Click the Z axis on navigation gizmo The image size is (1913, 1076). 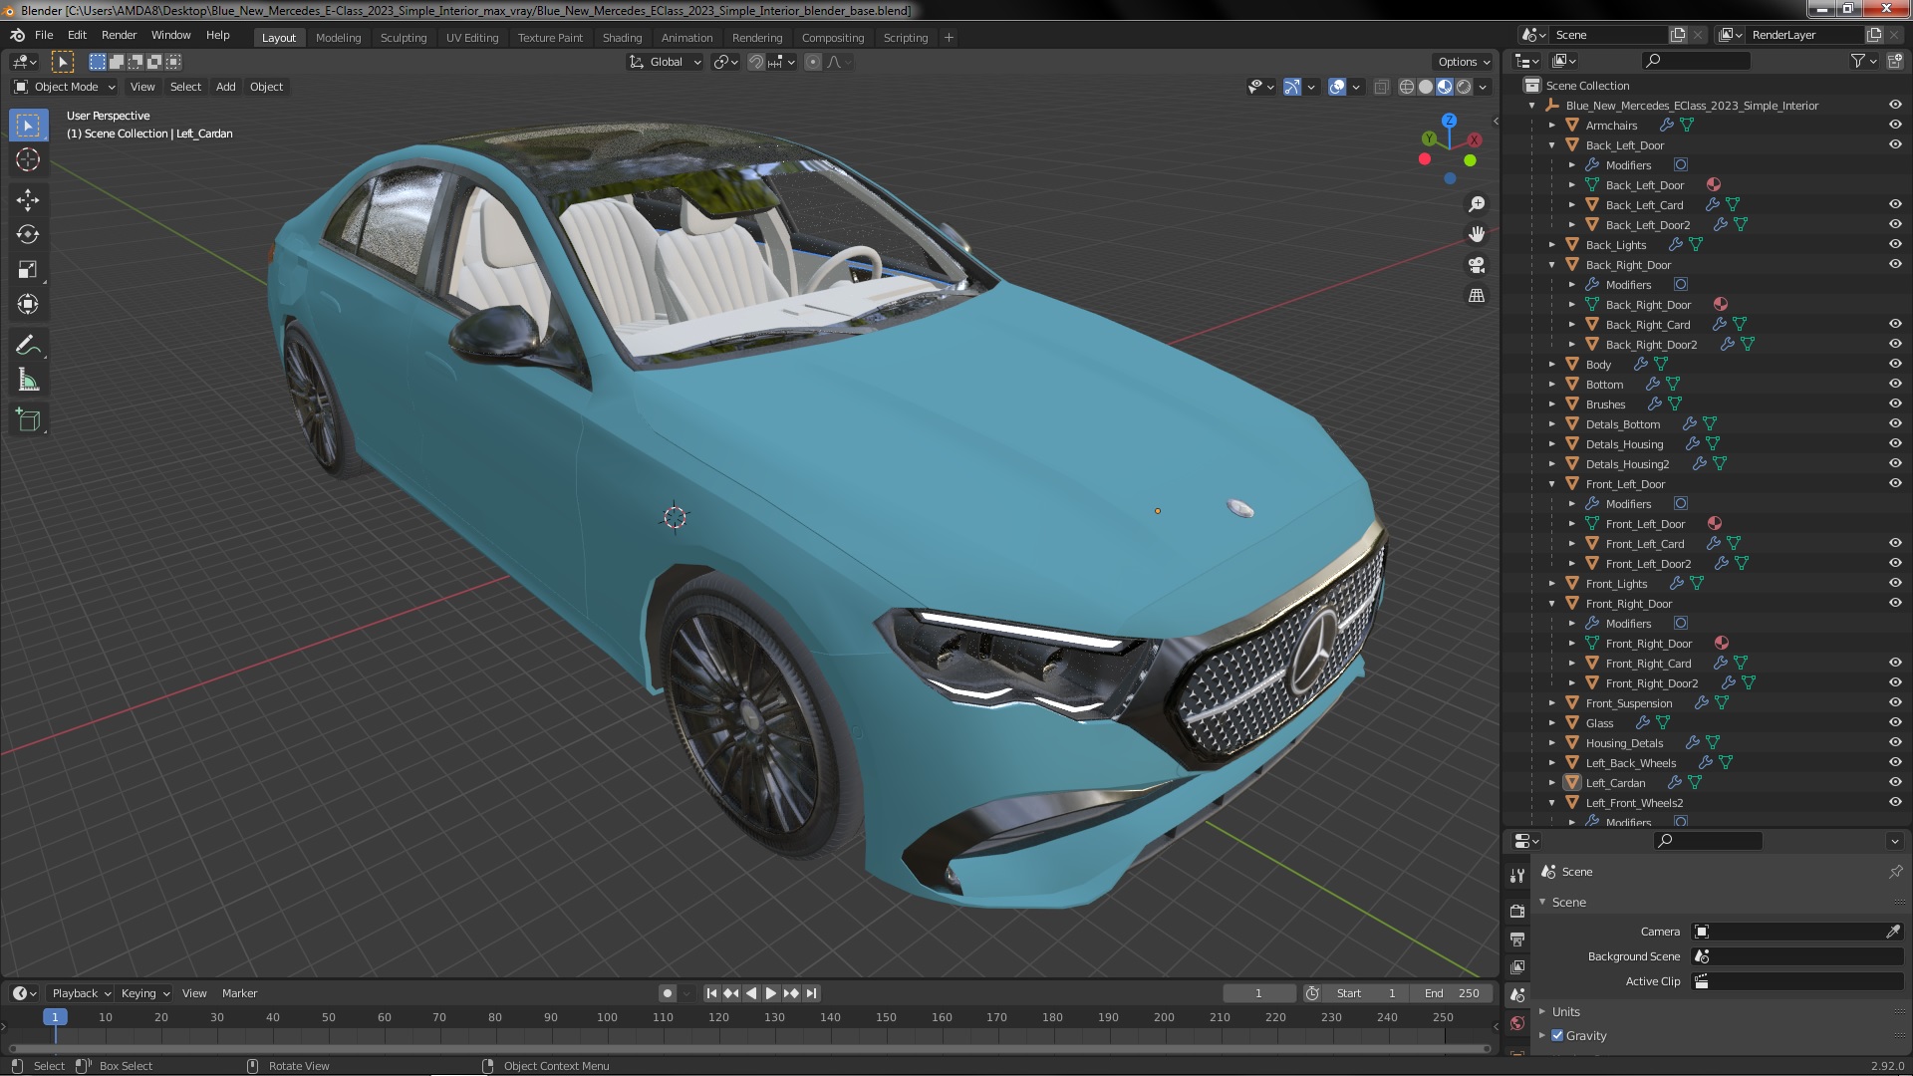tap(1449, 120)
